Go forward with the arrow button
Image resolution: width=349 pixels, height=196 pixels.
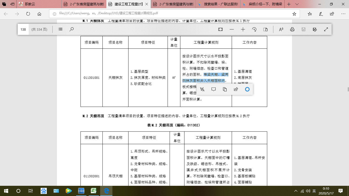point(17,14)
